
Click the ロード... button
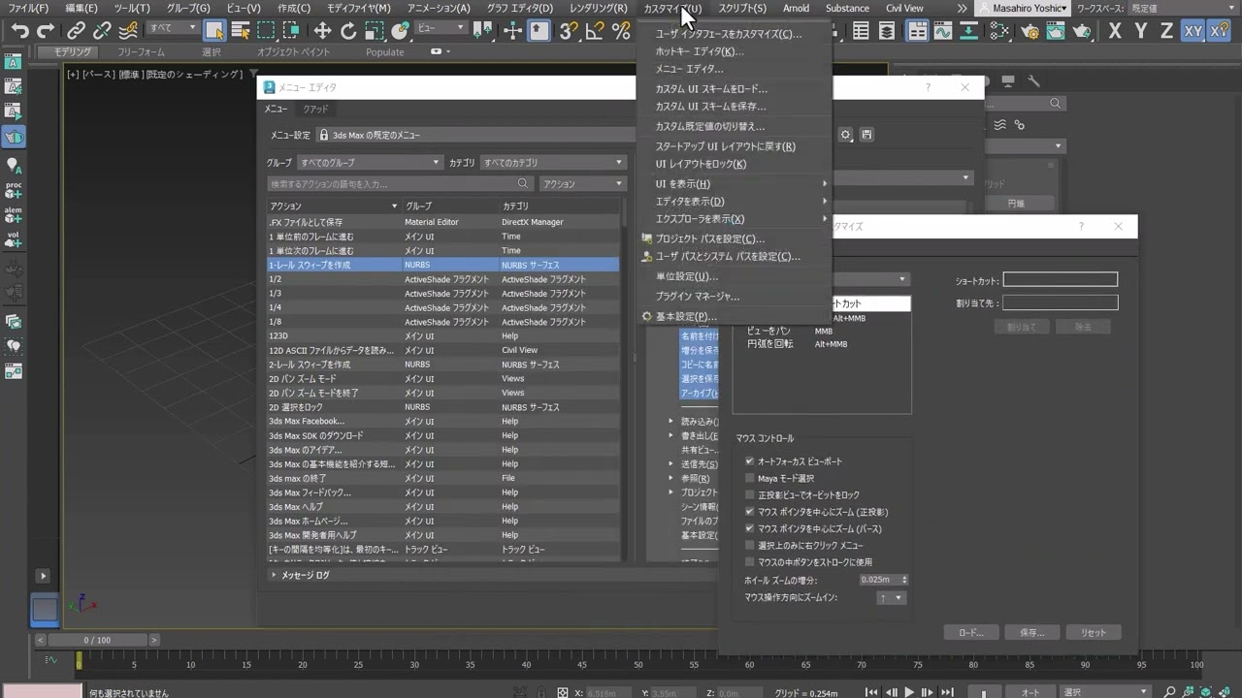pyautogui.click(x=971, y=632)
